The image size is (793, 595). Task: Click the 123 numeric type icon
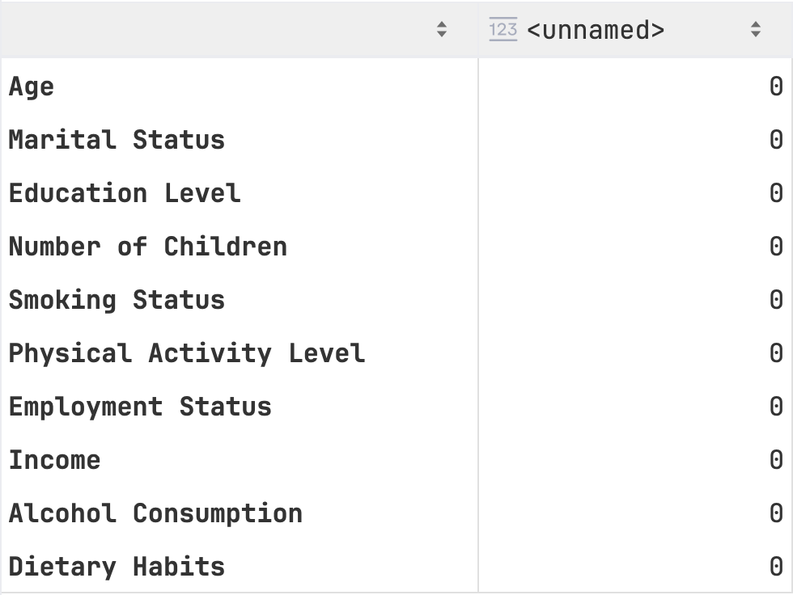click(503, 29)
